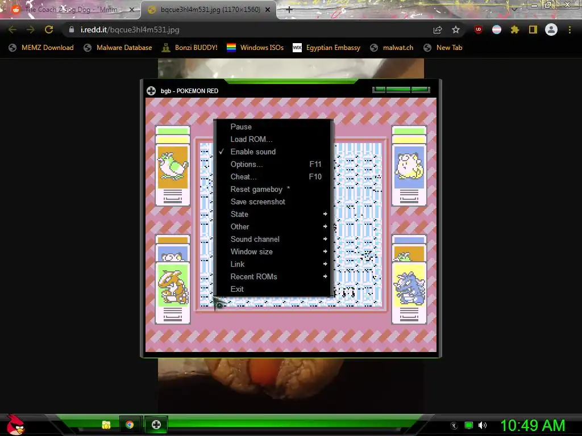Image resolution: width=582 pixels, height=436 pixels.
Task: Click the Kabutops Pokemon card
Action: (x=173, y=293)
